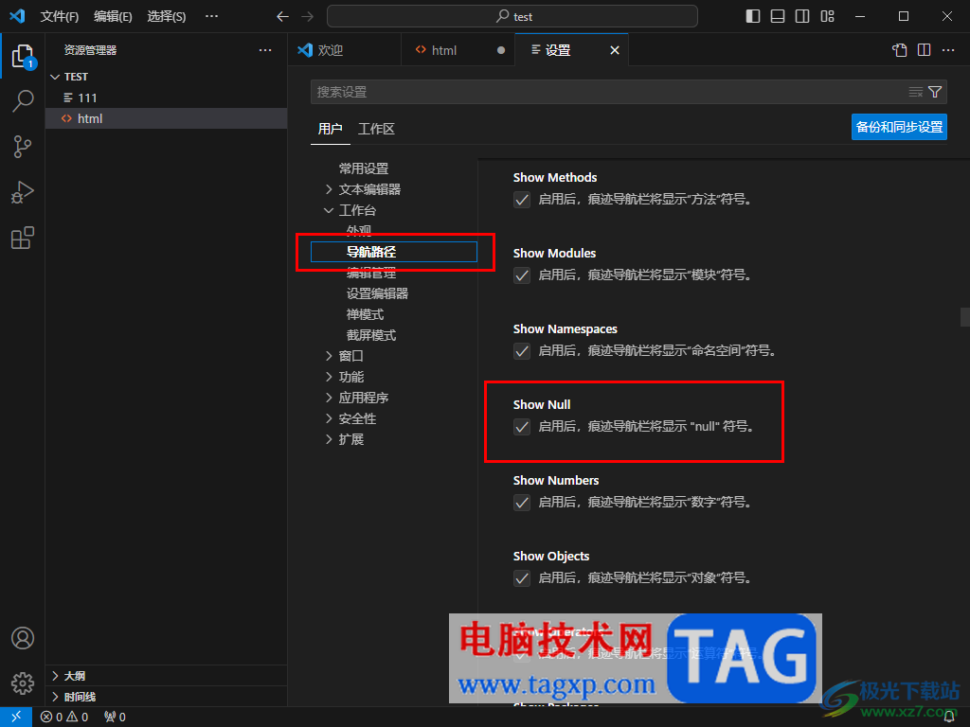
Task: Go back with the left arrow
Action: coord(282,17)
